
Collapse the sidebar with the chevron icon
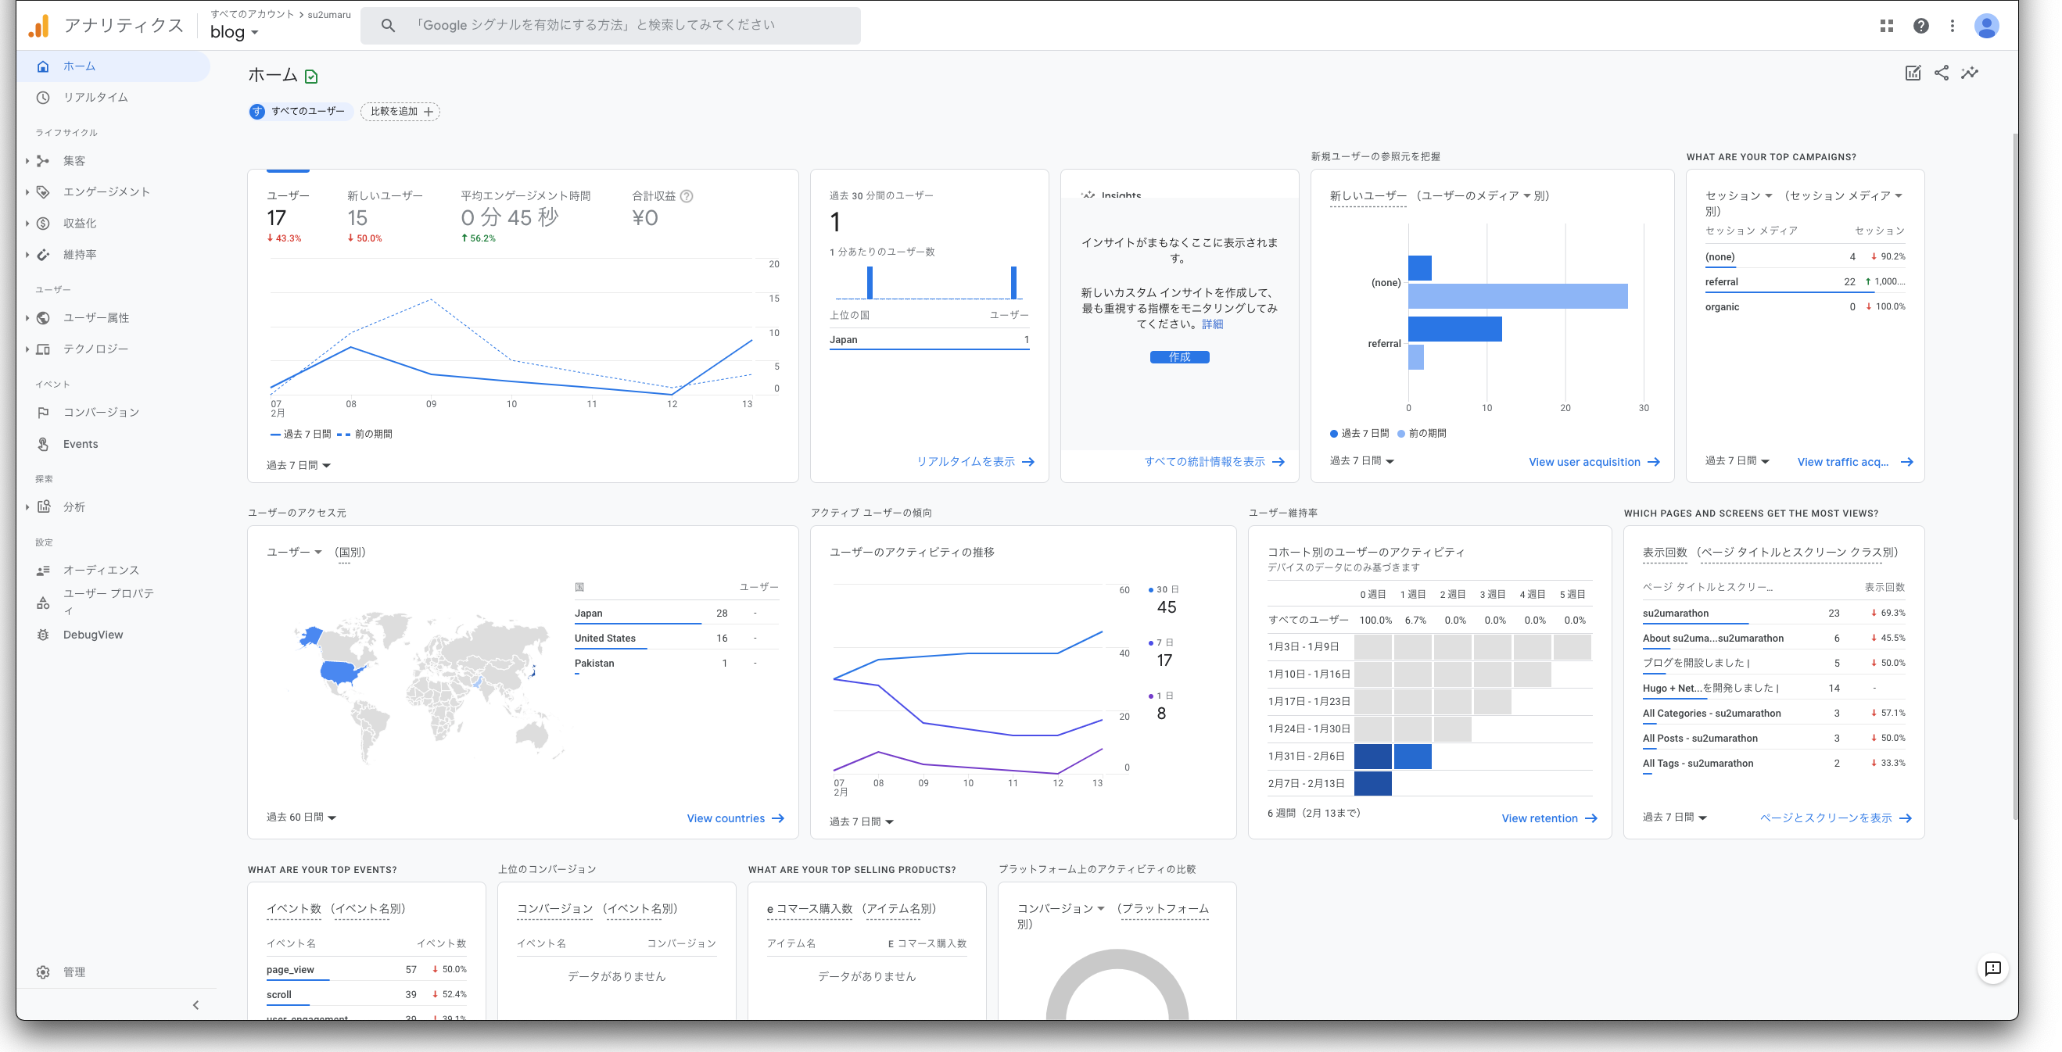[196, 1005]
